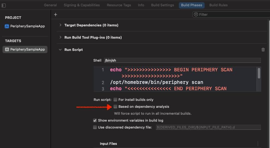Image resolution: width=270 pixels, height=148 pixels.
Task: Switch to the Info tab
Action: click(x=141, y=5)
